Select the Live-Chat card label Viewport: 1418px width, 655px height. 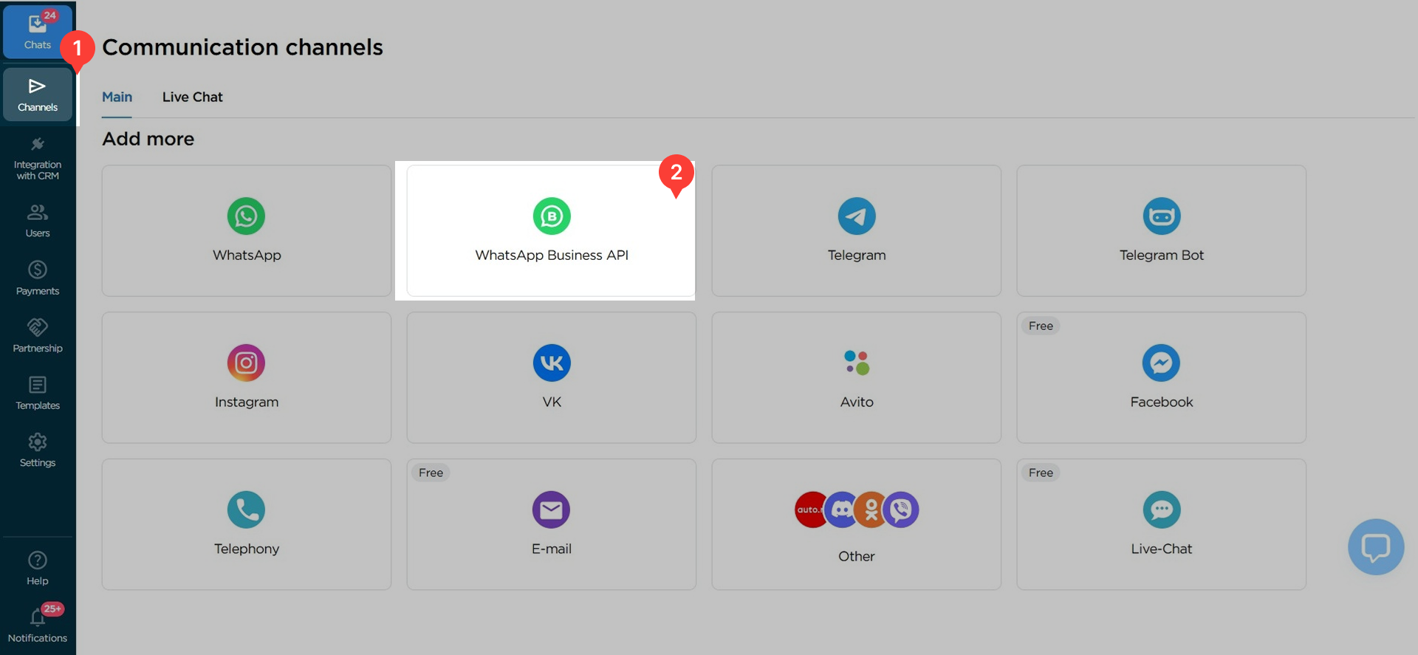click(1162, 549)
